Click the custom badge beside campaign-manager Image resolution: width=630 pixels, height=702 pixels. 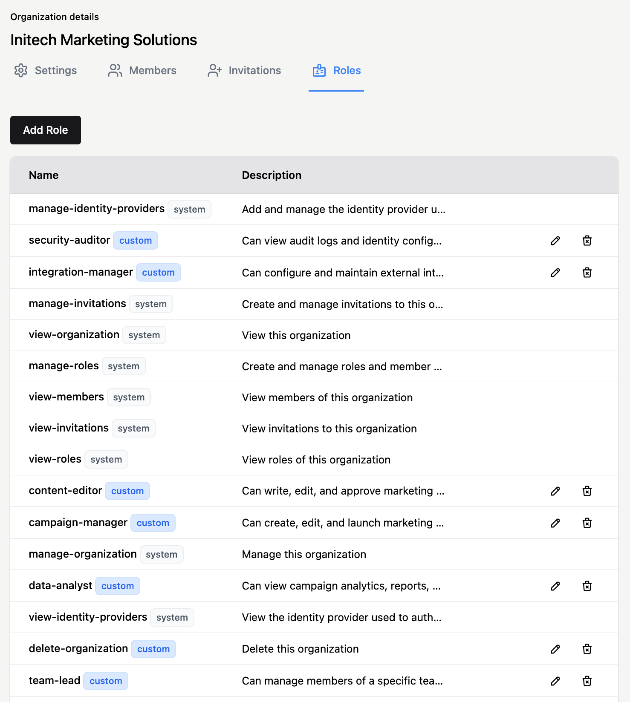point(153,523)
